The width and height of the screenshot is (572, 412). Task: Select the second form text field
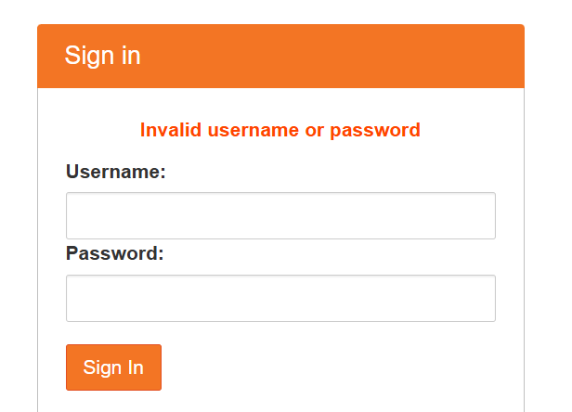[x=280, y=298]
